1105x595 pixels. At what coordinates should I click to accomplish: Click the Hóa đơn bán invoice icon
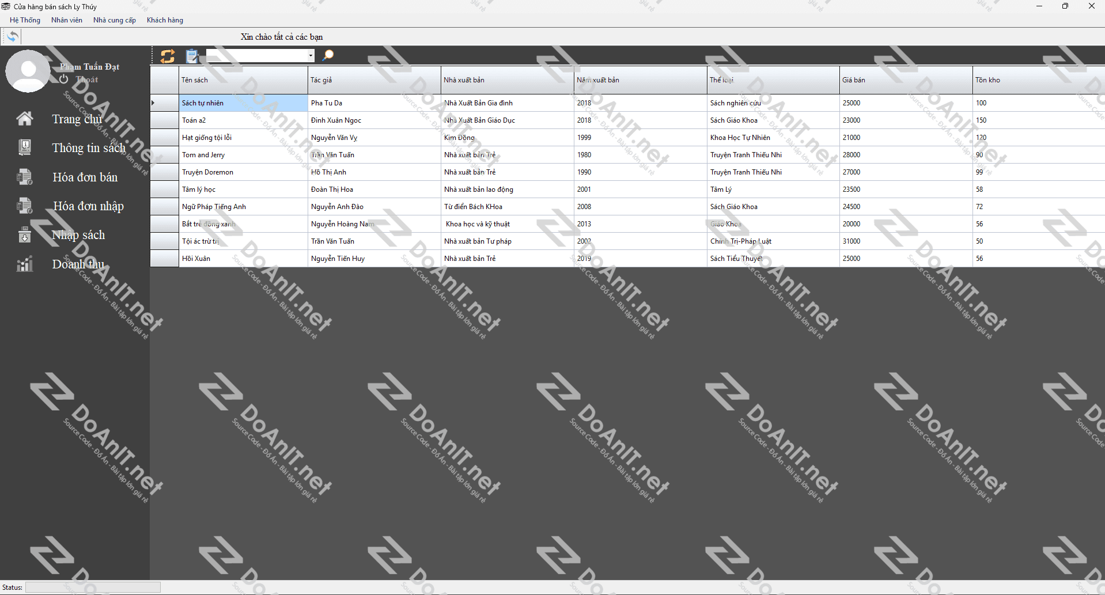pyautogui.click(x=24, y=177)
